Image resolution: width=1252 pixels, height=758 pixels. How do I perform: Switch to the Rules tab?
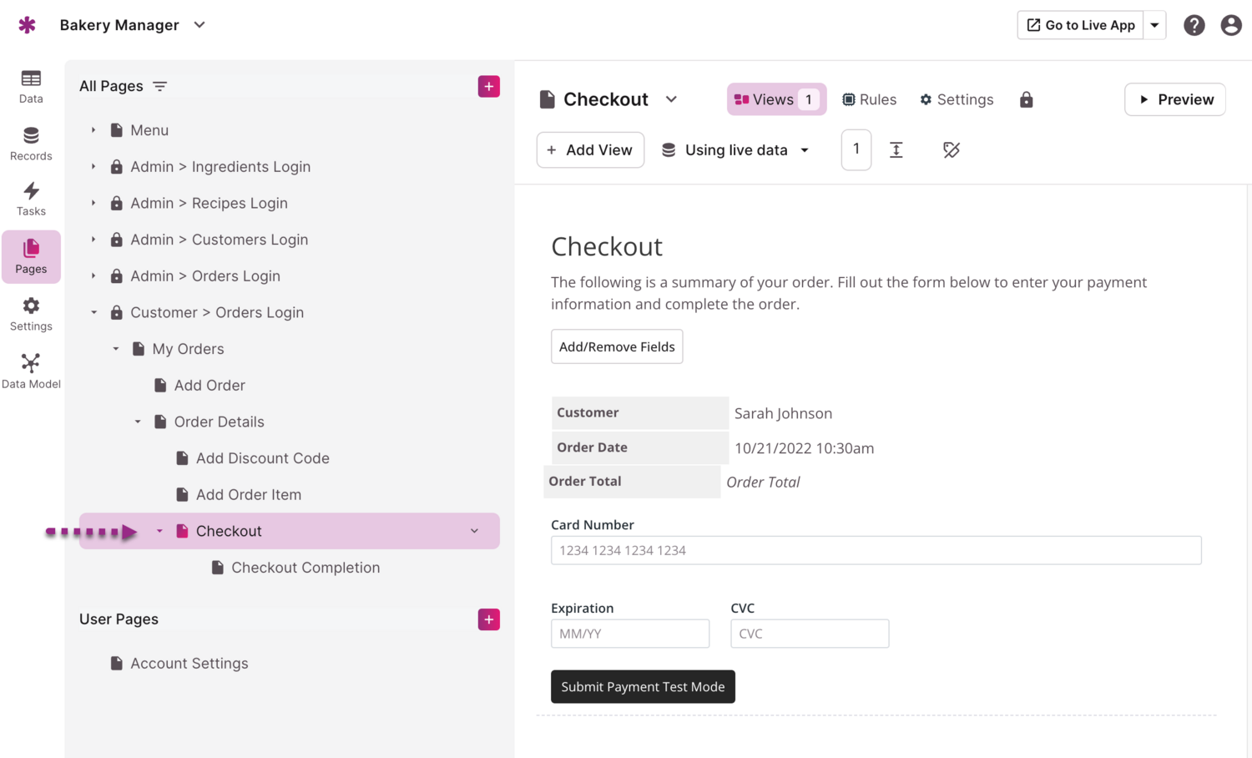click(869, 99)
